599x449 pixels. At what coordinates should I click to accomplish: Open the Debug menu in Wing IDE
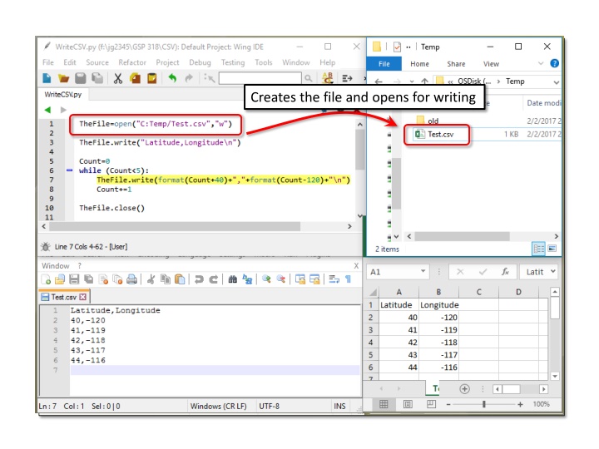200,62
